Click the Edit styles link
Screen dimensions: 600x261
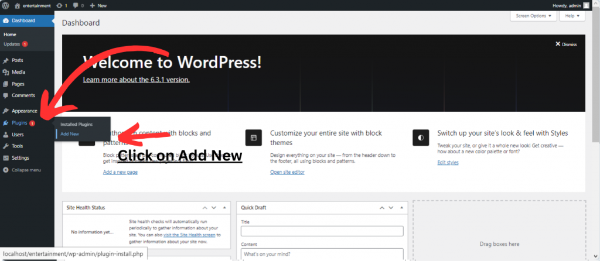pyautogui.click(x=448, y=163)
